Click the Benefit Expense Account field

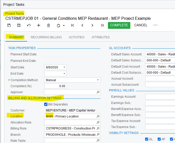[x=160, y=109]
